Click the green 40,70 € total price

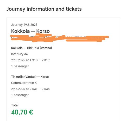[22, 112]
